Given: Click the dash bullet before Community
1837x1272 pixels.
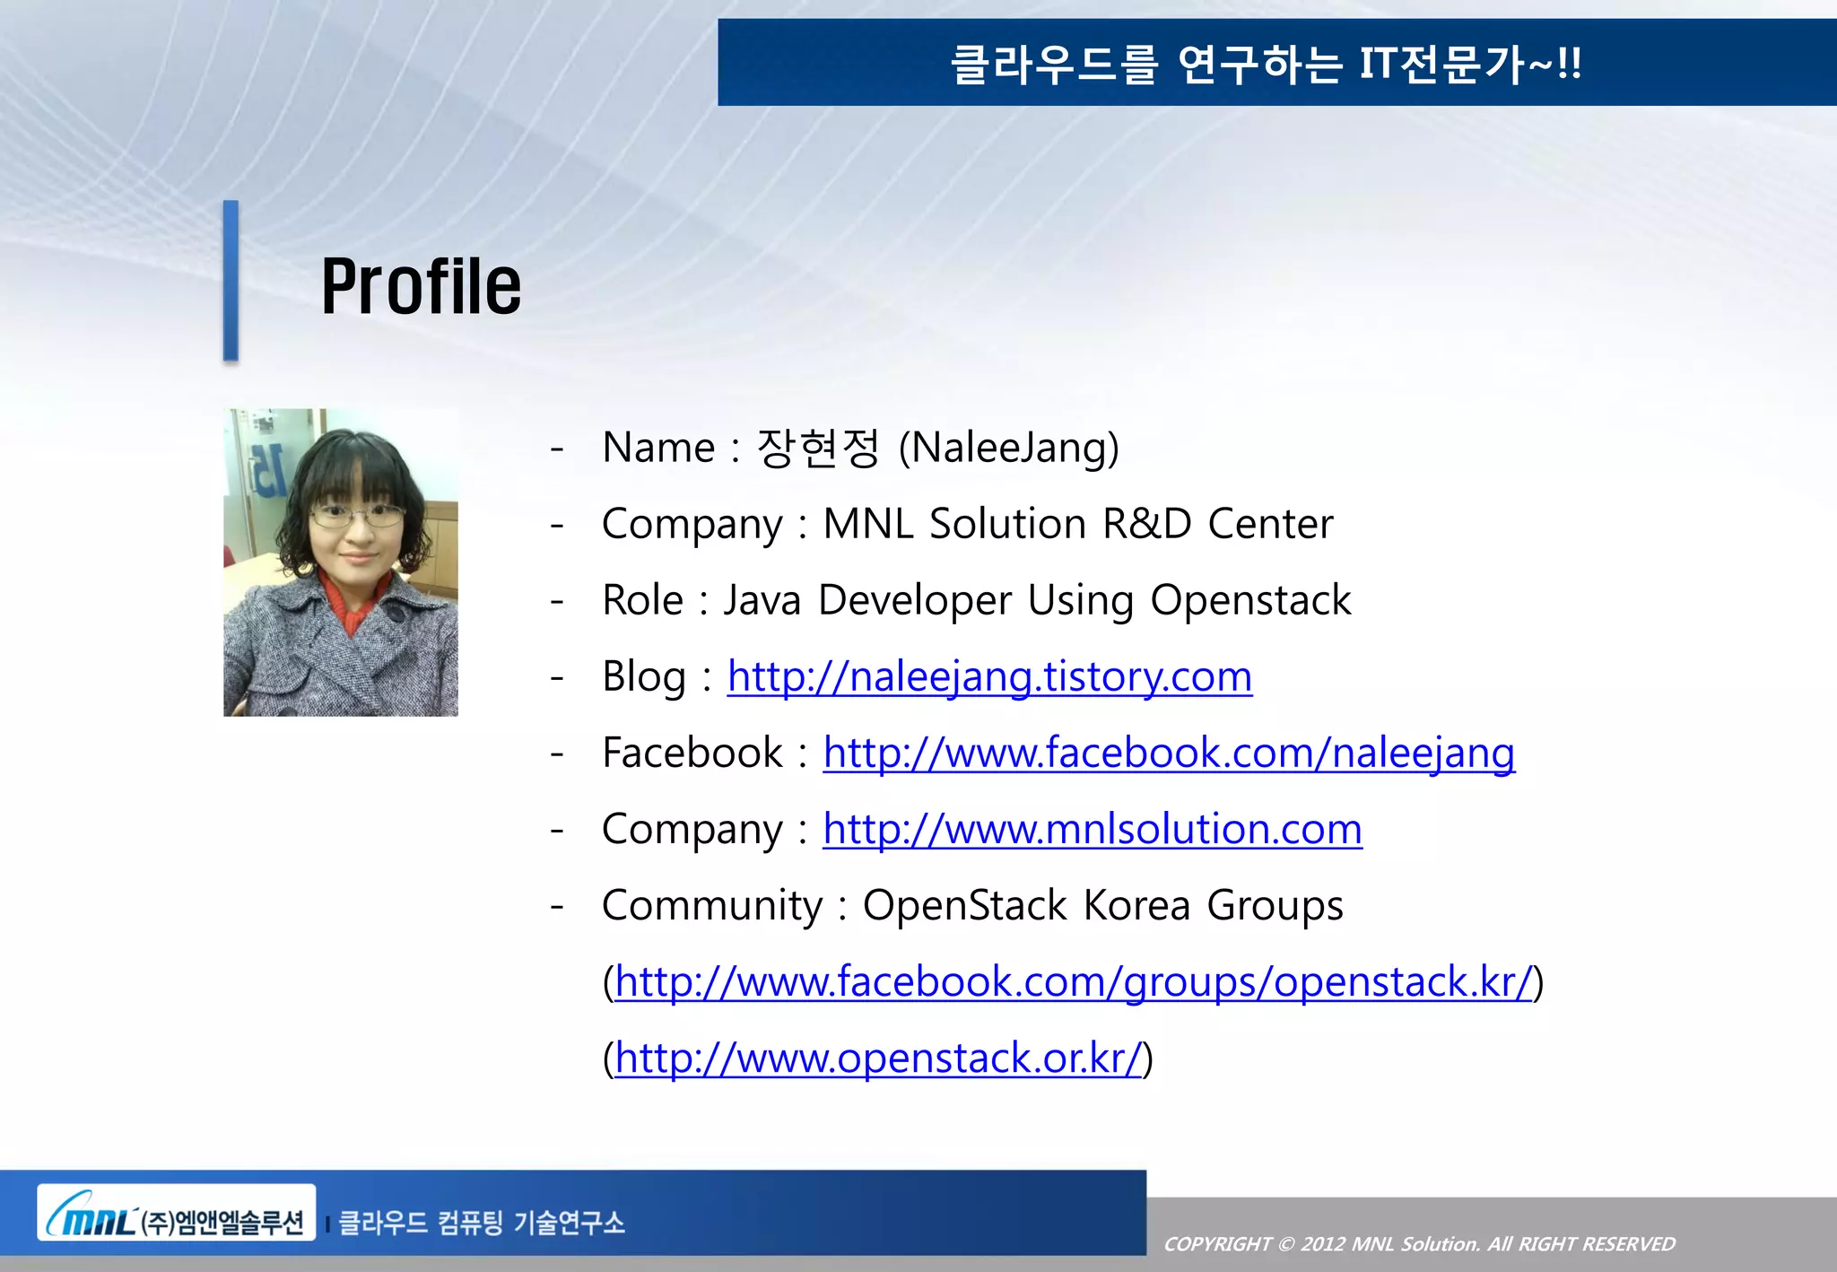Looking at the screenshot, I should coord(557,906).
